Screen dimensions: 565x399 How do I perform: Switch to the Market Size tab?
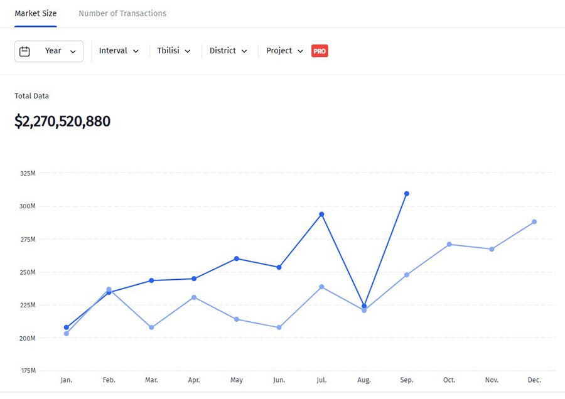tap(36, 13)
